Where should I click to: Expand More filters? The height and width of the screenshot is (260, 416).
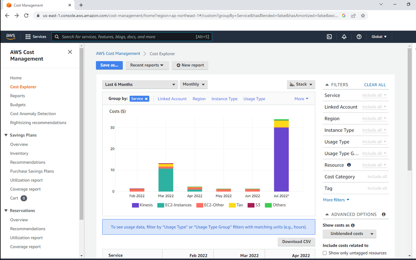coord(336,200)
